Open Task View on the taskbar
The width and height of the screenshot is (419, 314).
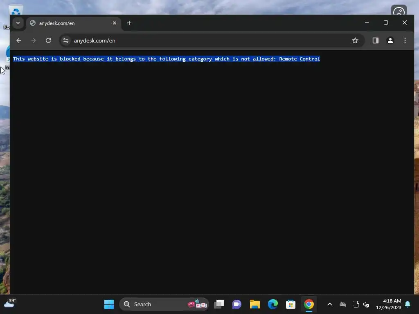[x=219, y=304]
